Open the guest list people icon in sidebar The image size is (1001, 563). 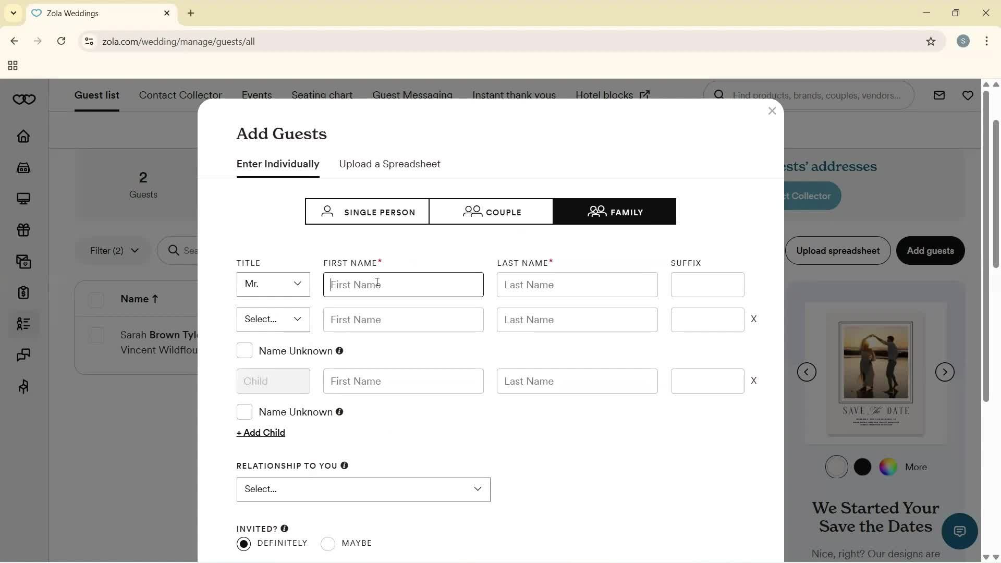23,324
